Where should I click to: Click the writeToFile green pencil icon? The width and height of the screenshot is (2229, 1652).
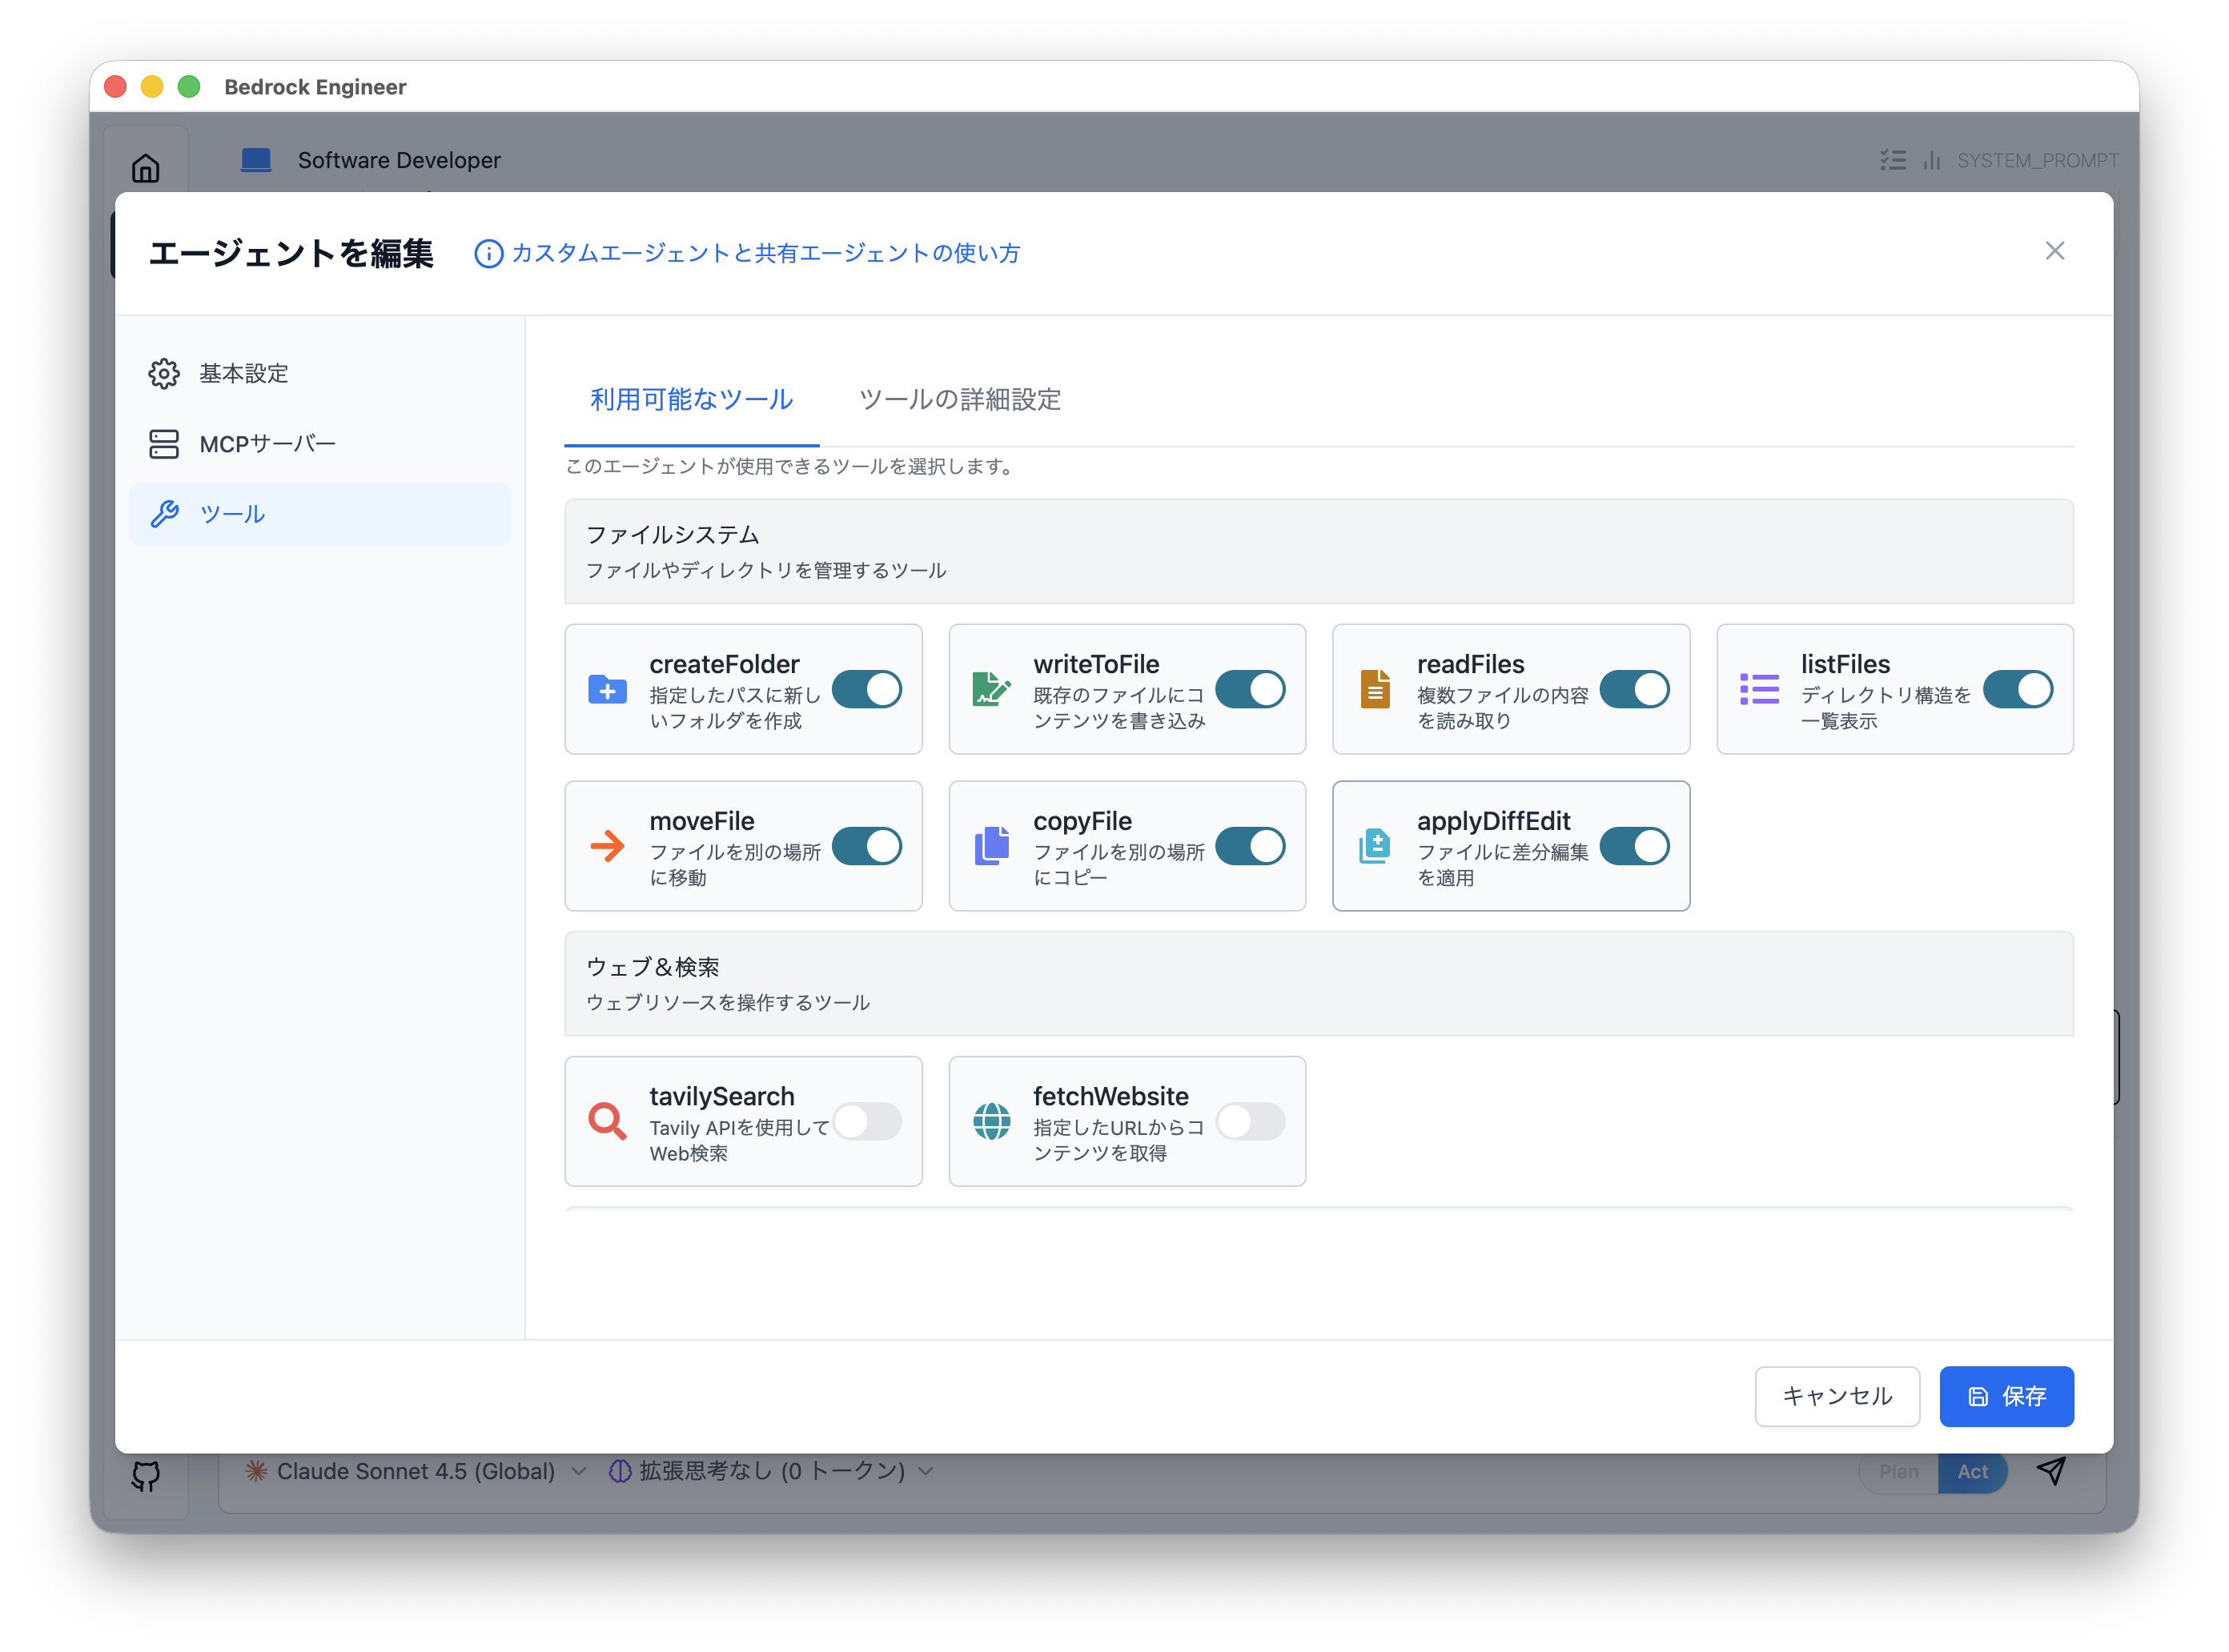(990, 690)
